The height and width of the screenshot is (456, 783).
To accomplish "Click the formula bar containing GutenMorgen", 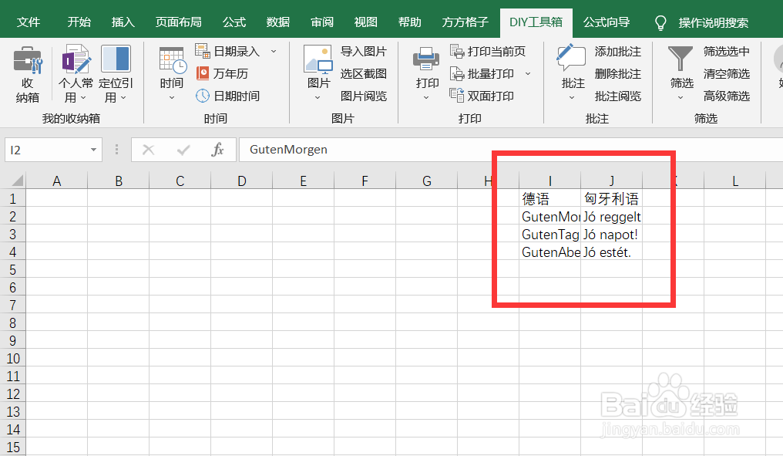I will pos(511,150).
